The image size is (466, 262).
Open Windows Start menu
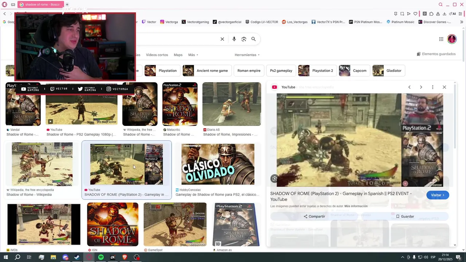(x=5, y=257)
